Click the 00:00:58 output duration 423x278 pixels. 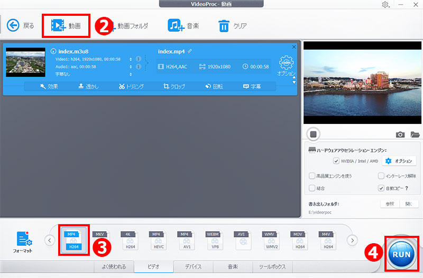pos(256,67)
